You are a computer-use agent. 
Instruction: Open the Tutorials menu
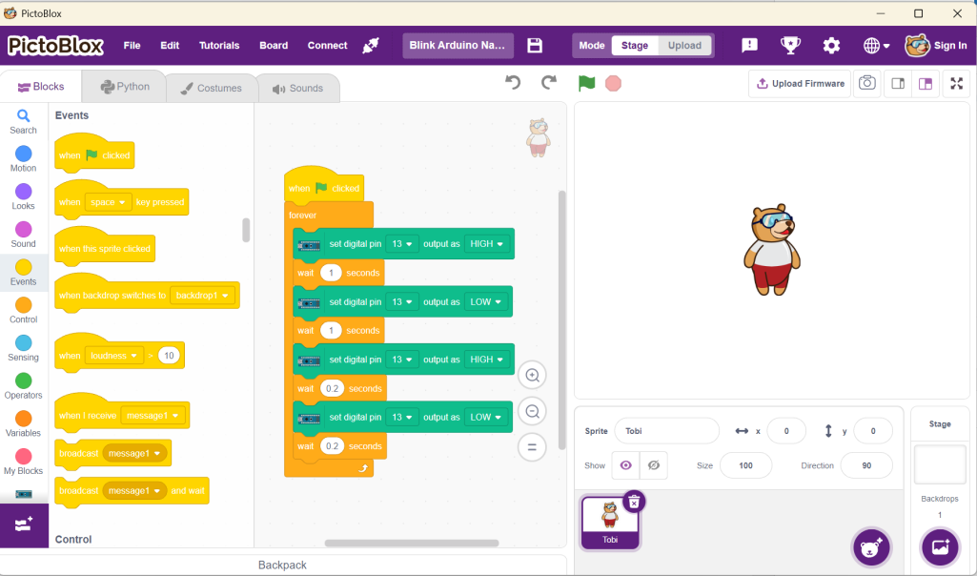(218, 45)
